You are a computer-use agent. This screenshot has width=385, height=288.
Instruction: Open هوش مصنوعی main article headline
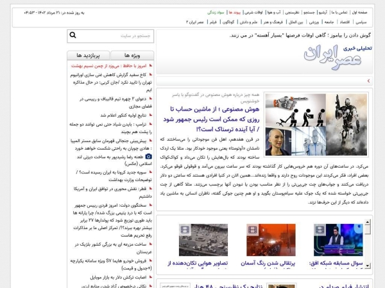pos(211,119)
